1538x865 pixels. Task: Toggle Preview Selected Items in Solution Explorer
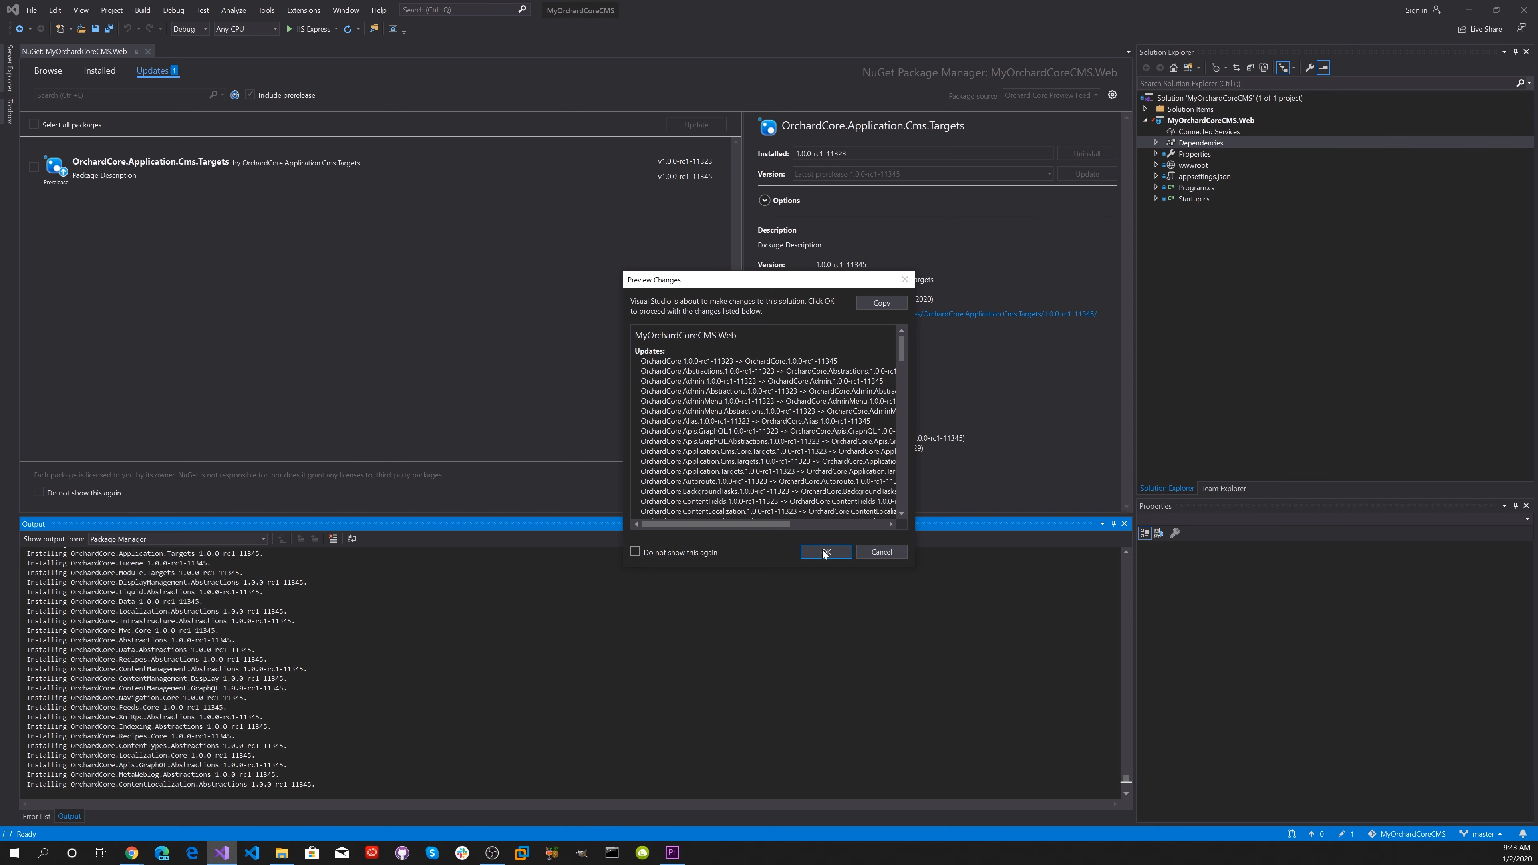pyautogui.click(x=1323, y=67)
